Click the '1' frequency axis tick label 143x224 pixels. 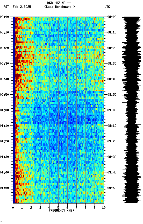(x=22, y=208)
